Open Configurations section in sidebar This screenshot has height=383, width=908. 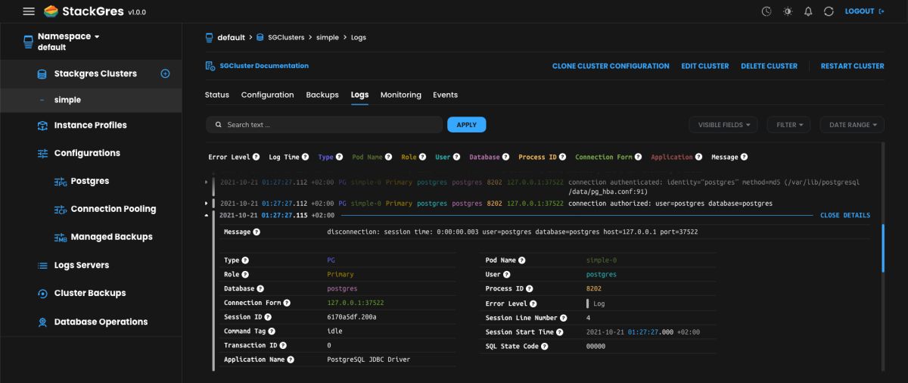click(87, 153)
